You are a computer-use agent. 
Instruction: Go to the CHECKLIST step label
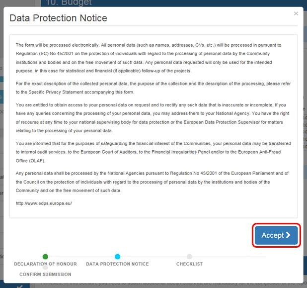pyautogui.click(x=189, y=264)
